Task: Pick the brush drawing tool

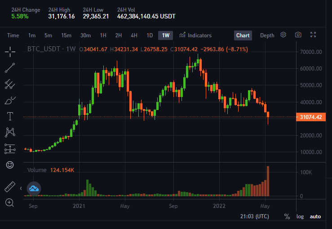Action: click(10, 100)
